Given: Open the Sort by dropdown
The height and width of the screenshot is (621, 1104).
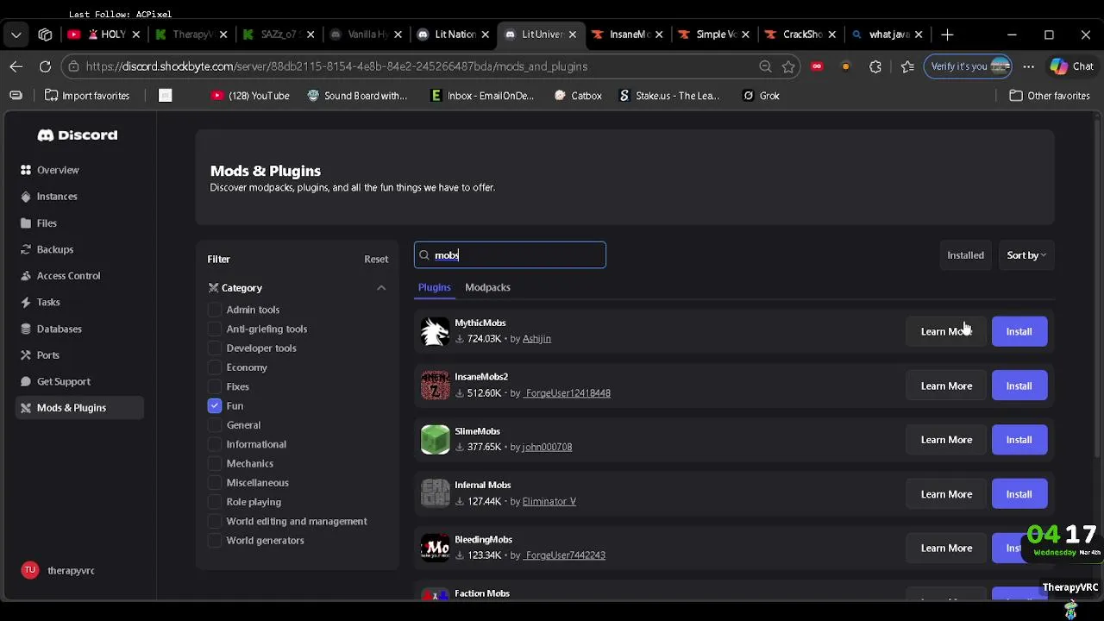Looking at the screenshot, I should click(x=1026, y=255).
